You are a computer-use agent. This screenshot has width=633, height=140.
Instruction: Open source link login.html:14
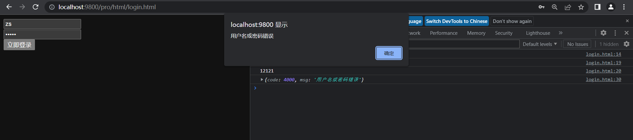pyautogui.click(x=603, y=54)
